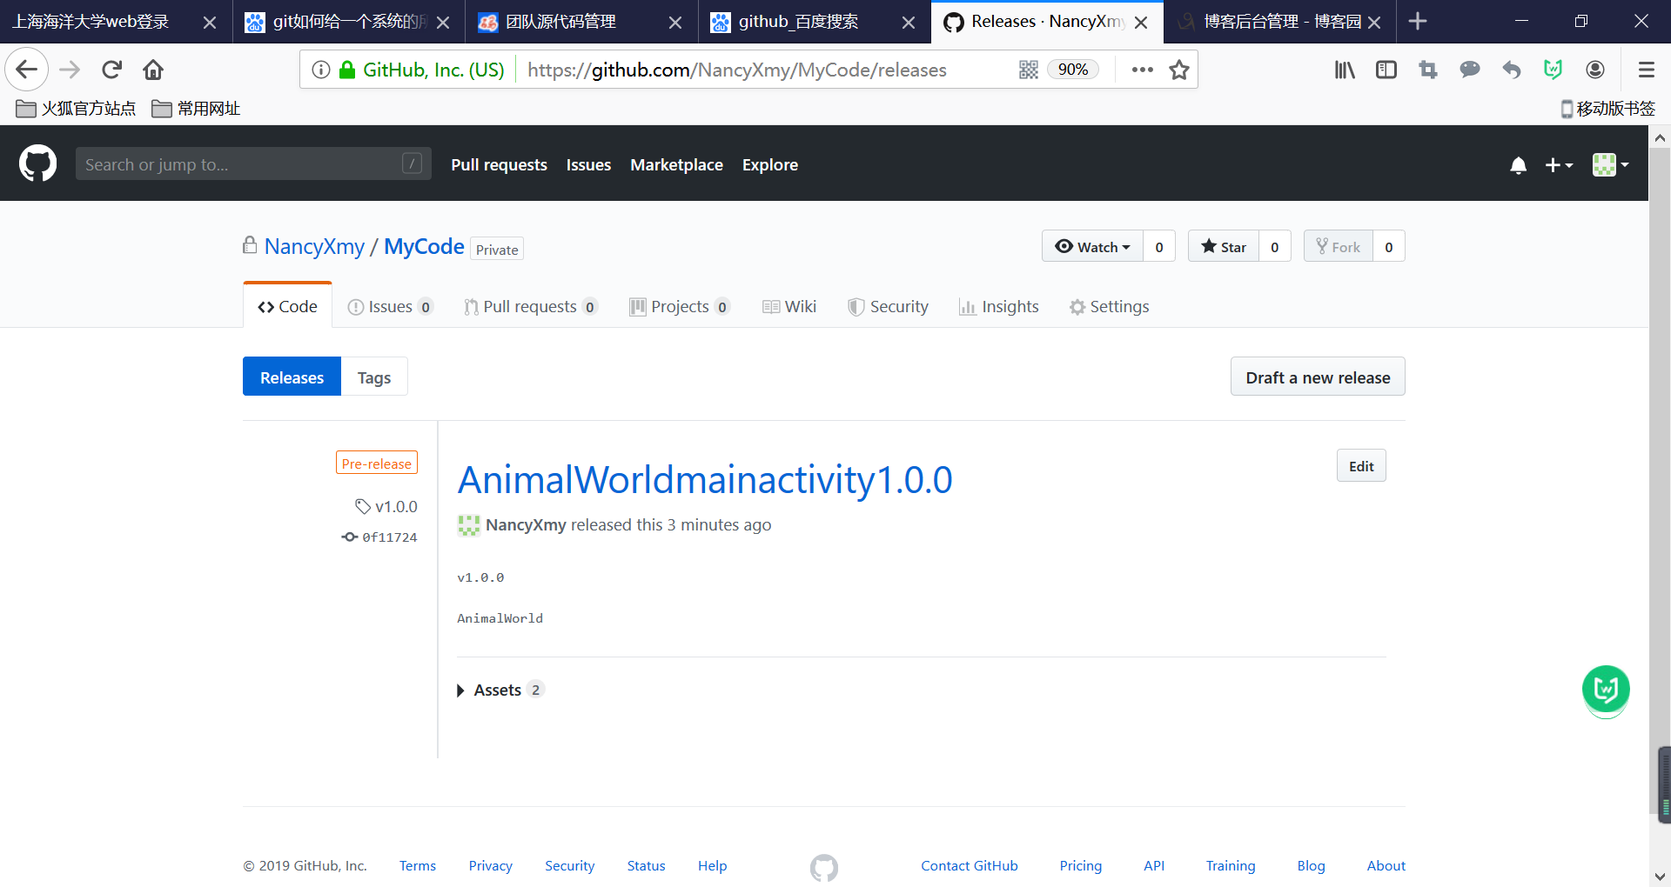Viewport: 1671px width, 887px height.
Task: Open the Insights tab
Action: [999, 307]
